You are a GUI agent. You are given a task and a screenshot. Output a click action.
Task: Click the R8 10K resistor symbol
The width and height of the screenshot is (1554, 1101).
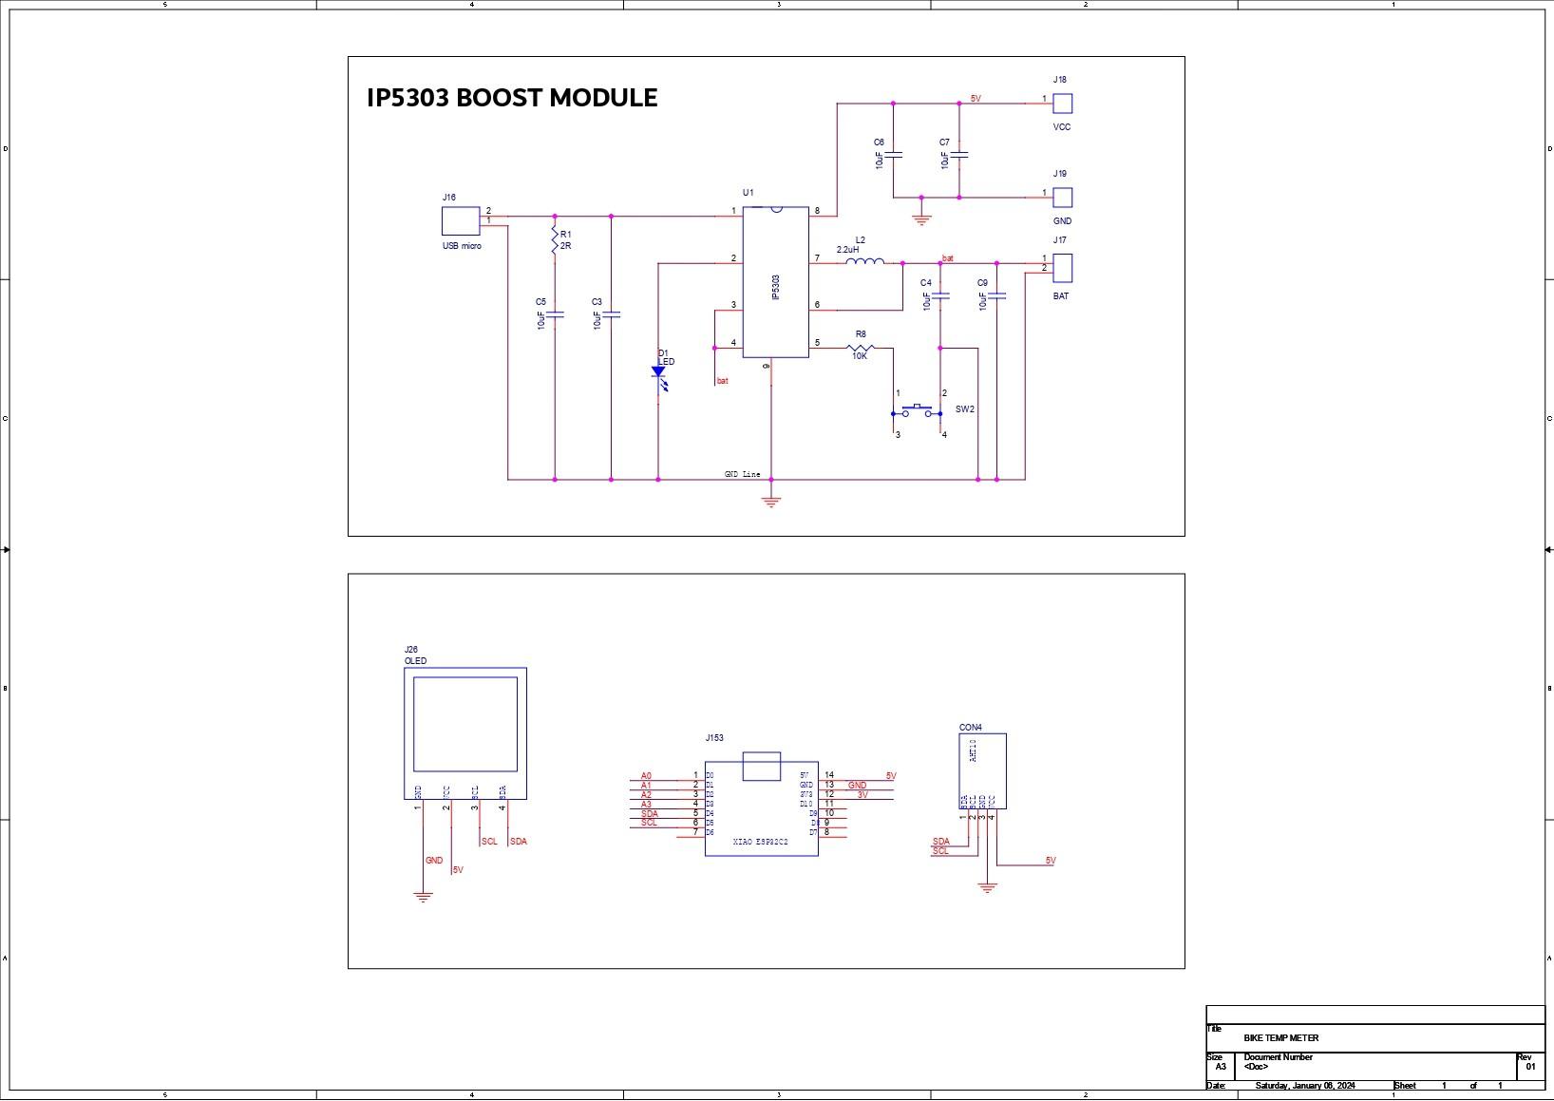(860, 348)
